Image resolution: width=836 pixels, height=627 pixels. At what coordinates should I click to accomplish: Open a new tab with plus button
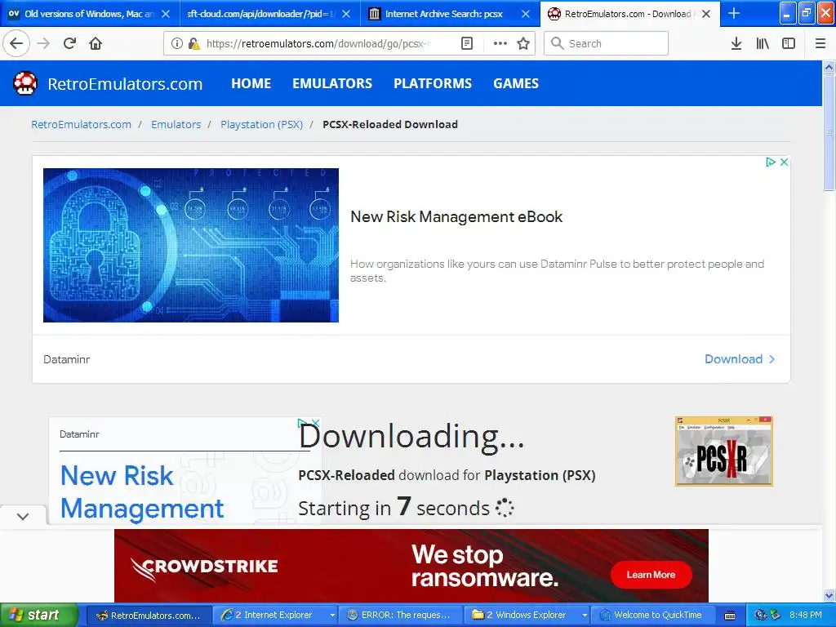coord(734,13)
